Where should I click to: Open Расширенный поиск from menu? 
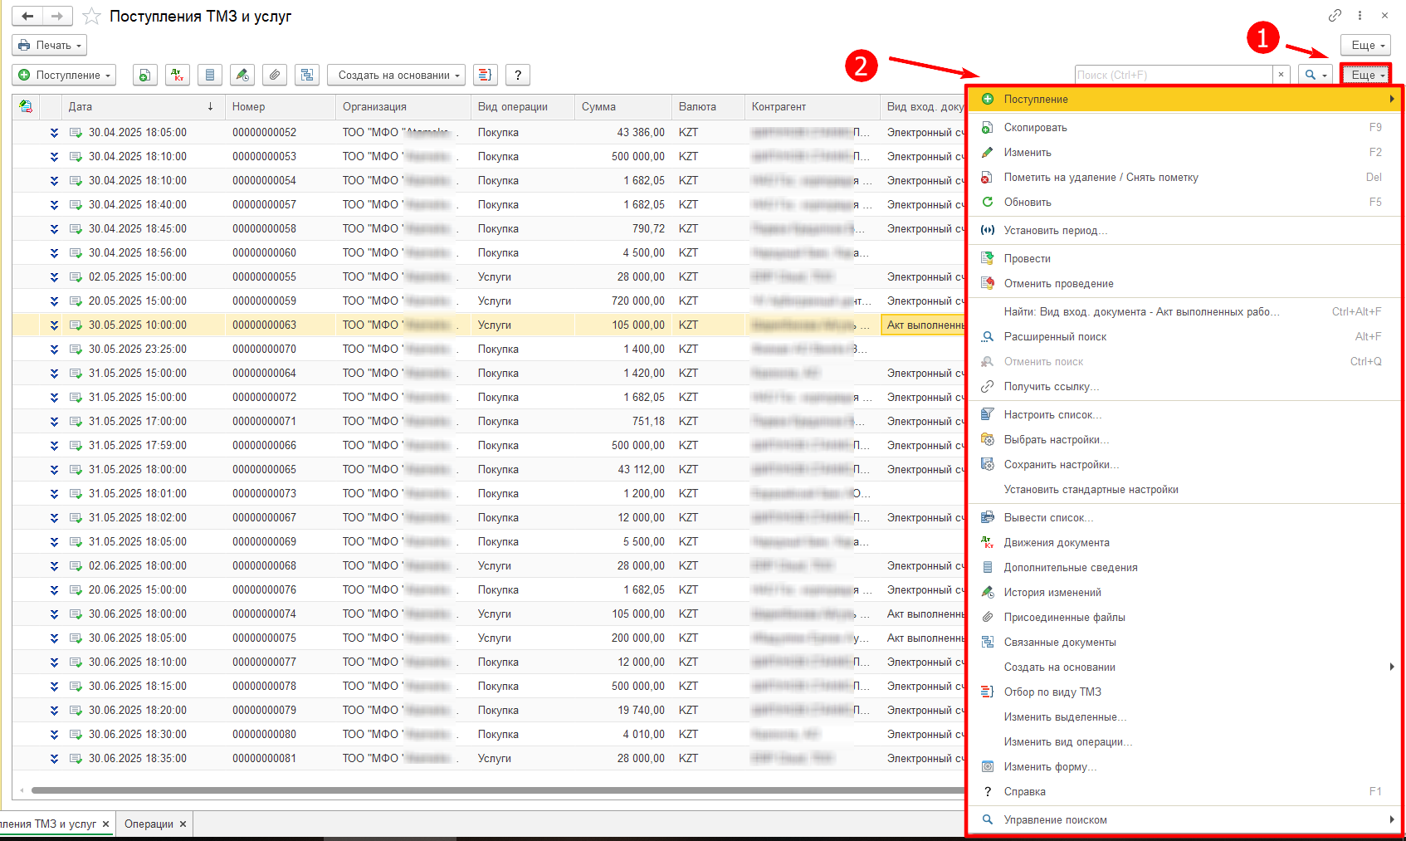tap(1185, 336)
